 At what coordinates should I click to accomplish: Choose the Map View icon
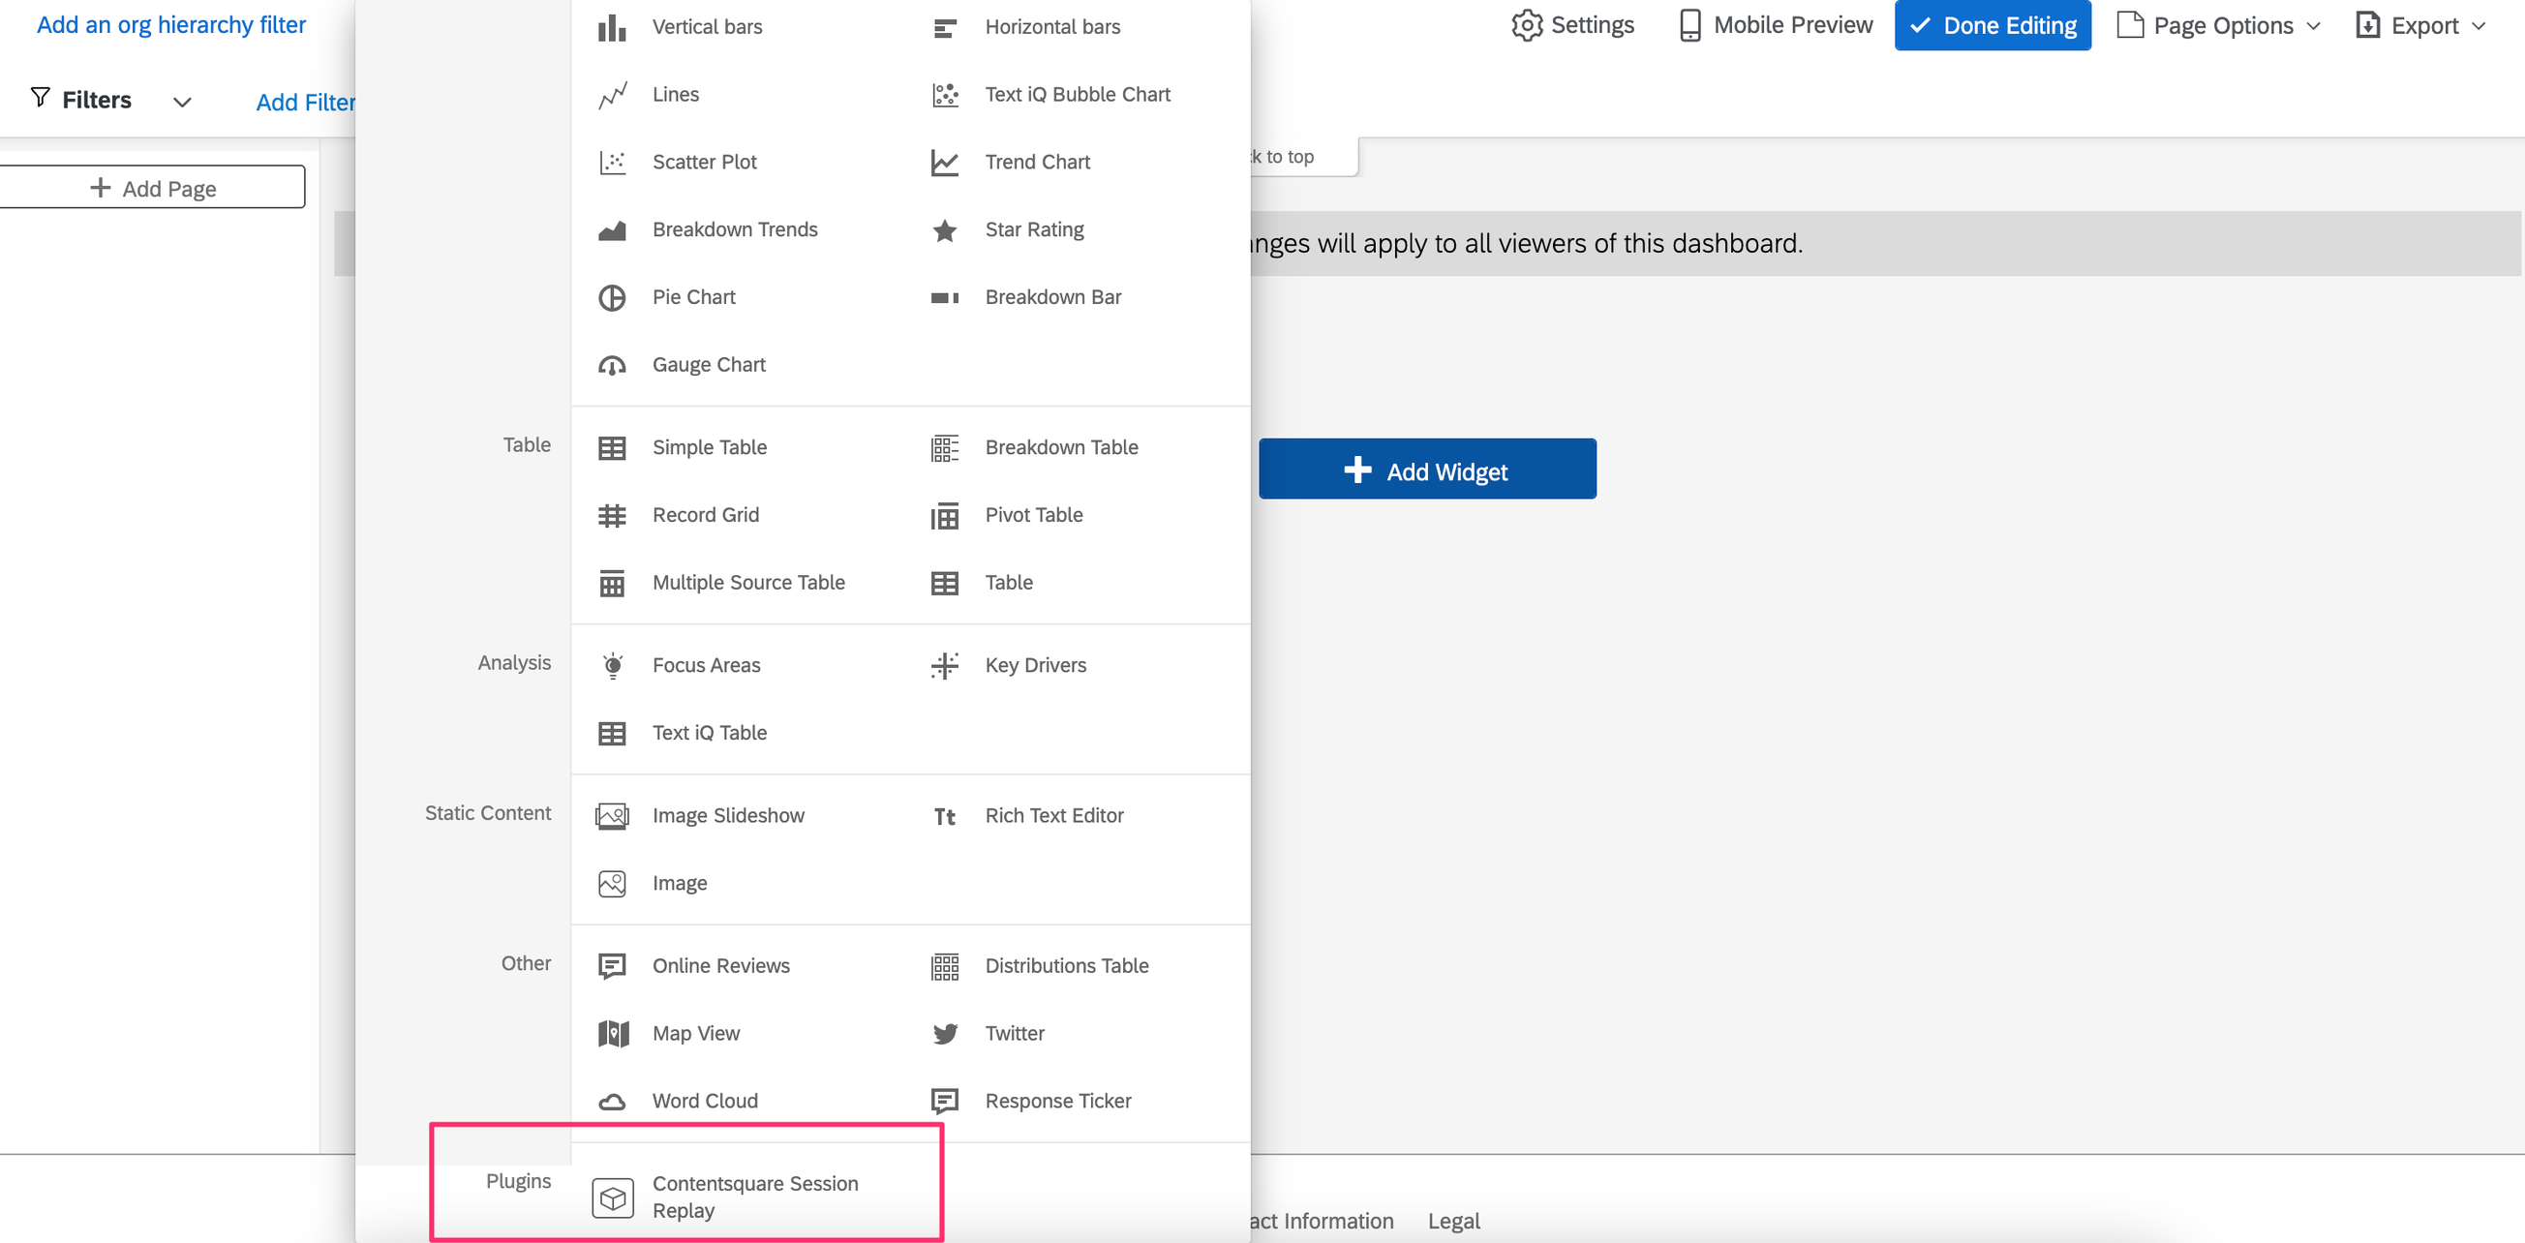612,1033
